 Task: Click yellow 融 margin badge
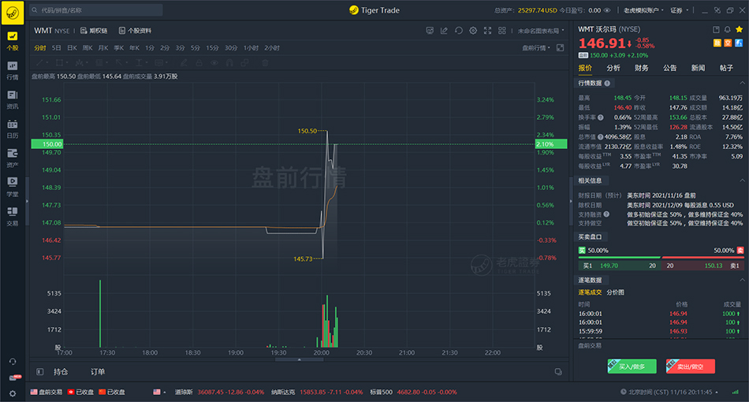(717, 43)
